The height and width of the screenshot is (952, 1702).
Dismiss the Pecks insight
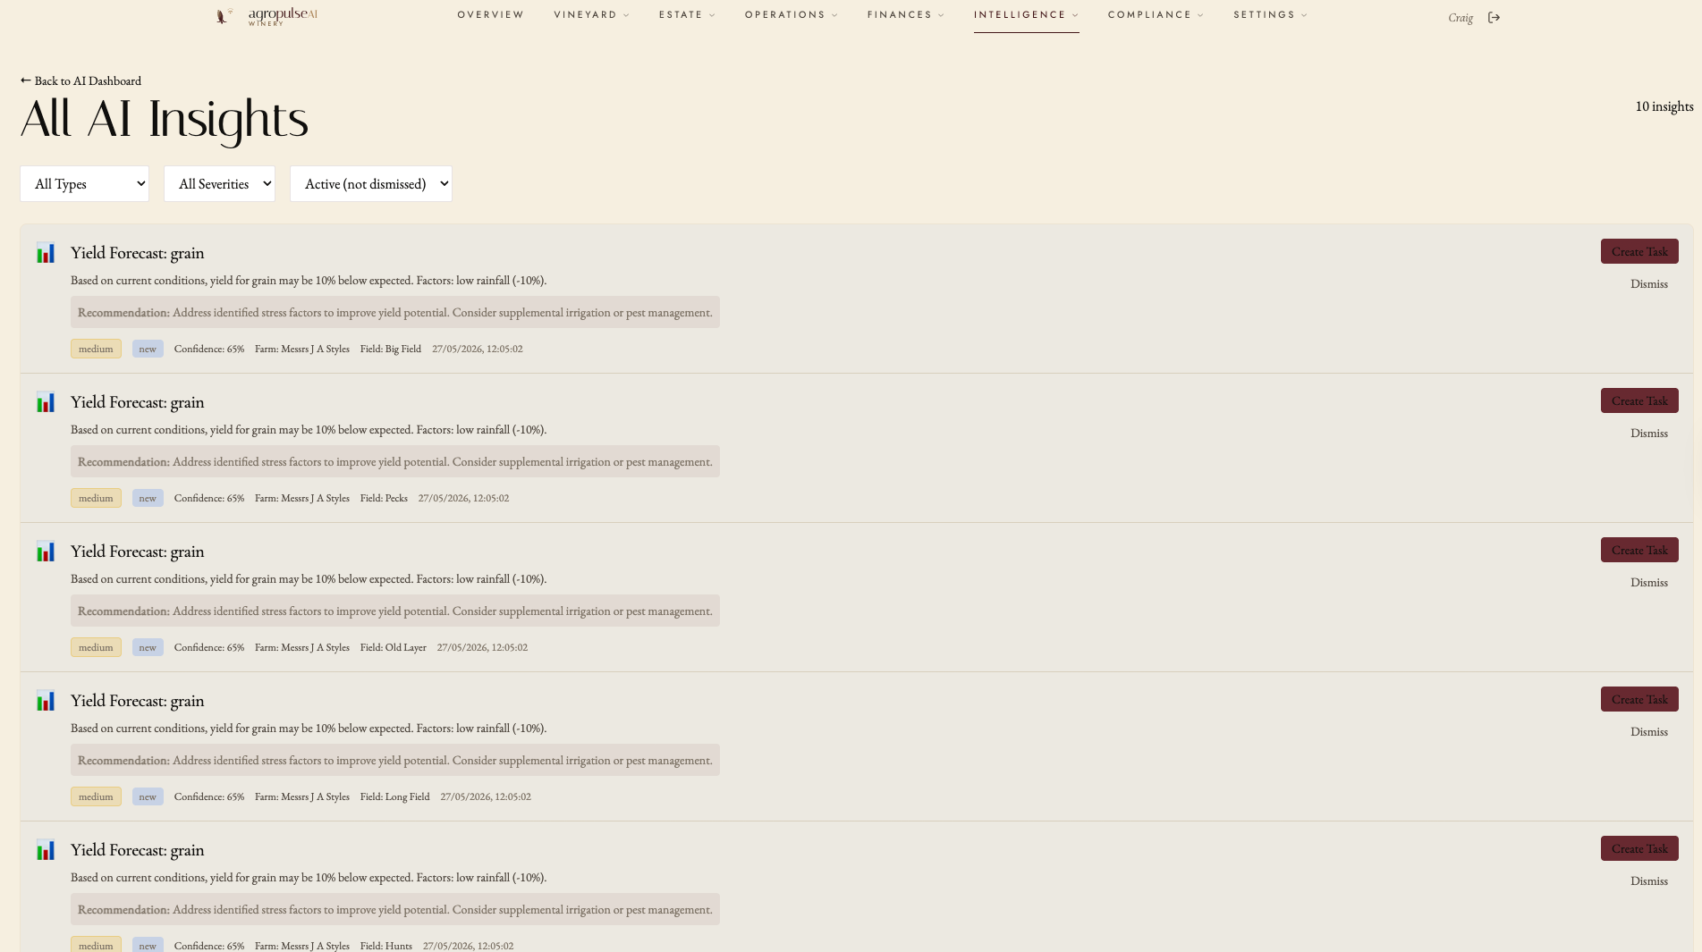pos(1649,434)
